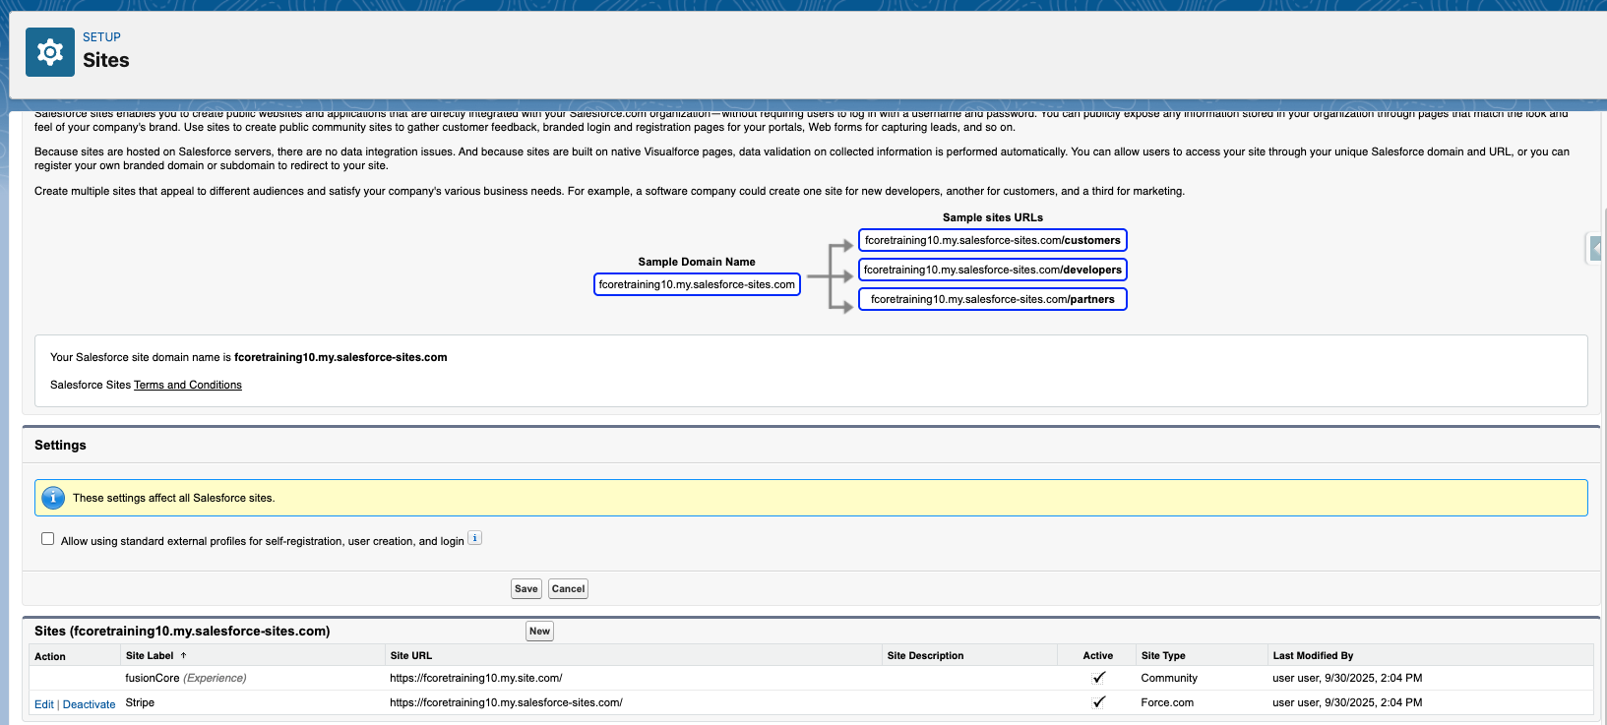Click the Stripe site label
This screenshot has height=725, width=1607.
click(140, 702)
